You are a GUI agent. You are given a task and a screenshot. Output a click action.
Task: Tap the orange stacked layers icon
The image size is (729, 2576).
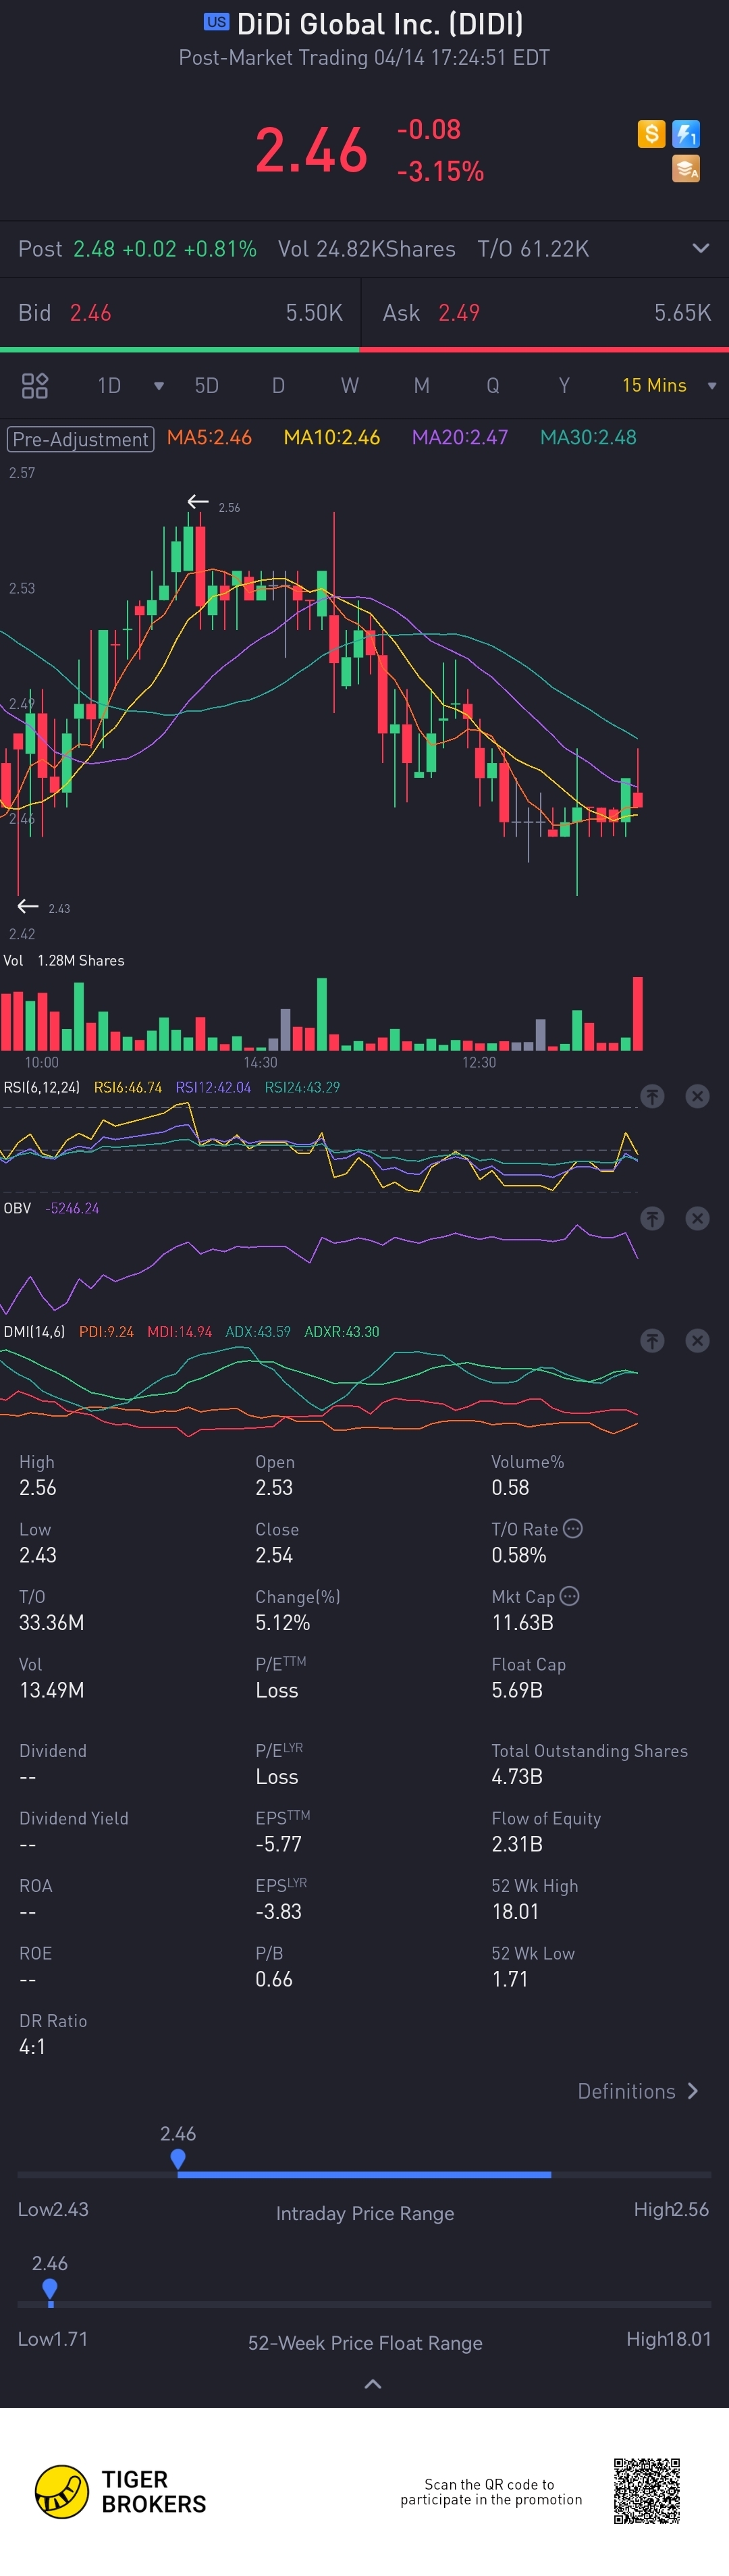pyautogui.click(x=686, y=169)
